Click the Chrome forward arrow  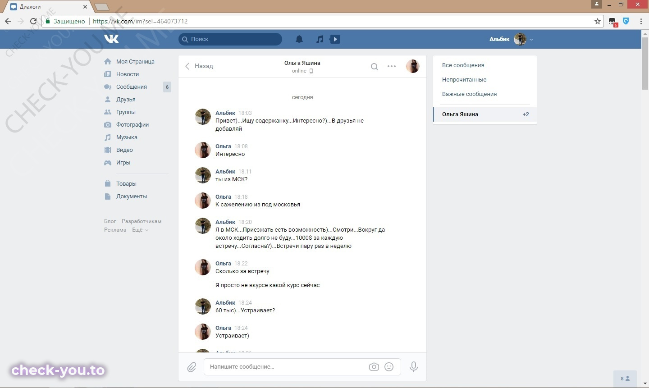click(21, 21)
